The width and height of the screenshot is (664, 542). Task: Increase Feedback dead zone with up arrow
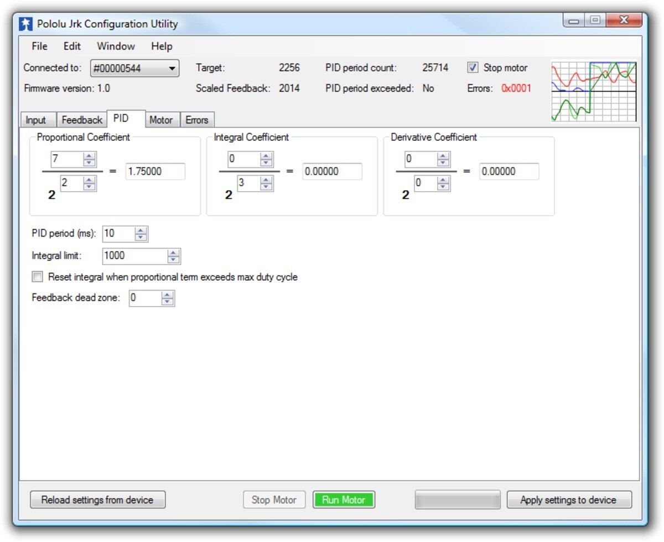click(x=167, y=295)
